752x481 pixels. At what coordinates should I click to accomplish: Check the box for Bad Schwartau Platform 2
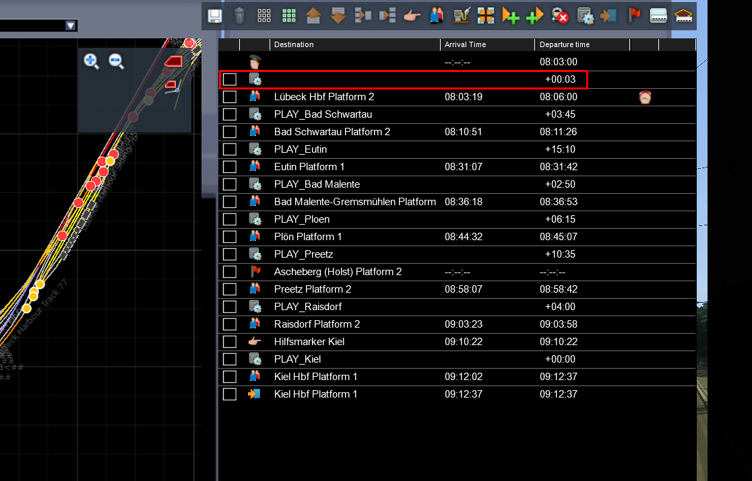click(x=230, y=132)
